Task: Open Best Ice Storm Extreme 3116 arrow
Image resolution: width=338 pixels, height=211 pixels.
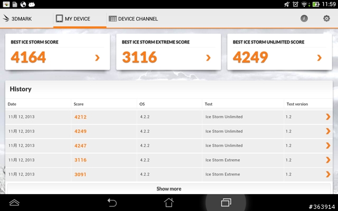Action: 208,57
